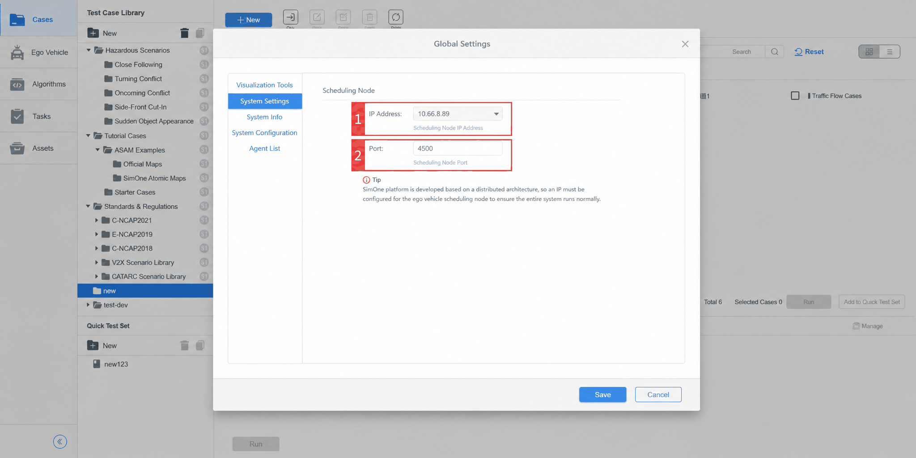Click the trash can toolbar icon
The width and height of the screenshot is (916, 458).
369,17
